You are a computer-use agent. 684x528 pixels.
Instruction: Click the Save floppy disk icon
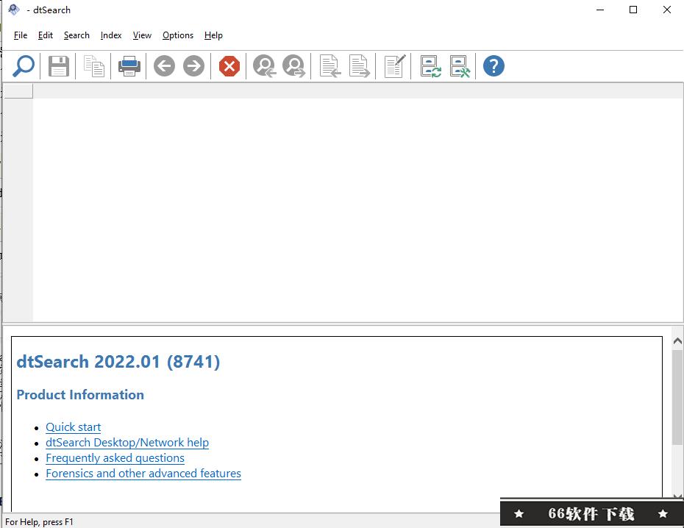tap(58, 66)
